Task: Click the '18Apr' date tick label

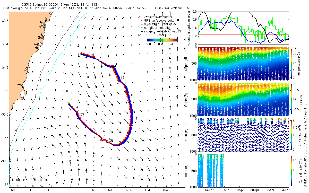Action: [x=240, y=190]
